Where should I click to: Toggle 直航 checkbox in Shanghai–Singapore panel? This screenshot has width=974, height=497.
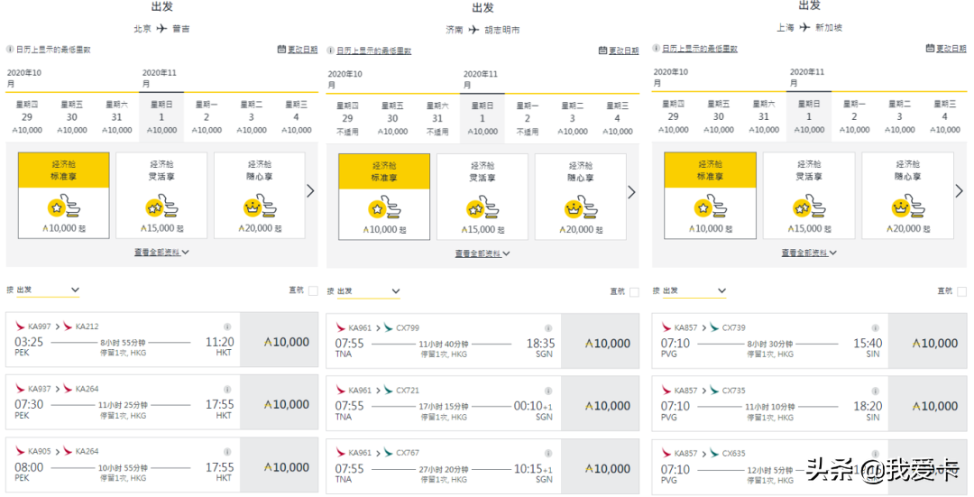961,291
